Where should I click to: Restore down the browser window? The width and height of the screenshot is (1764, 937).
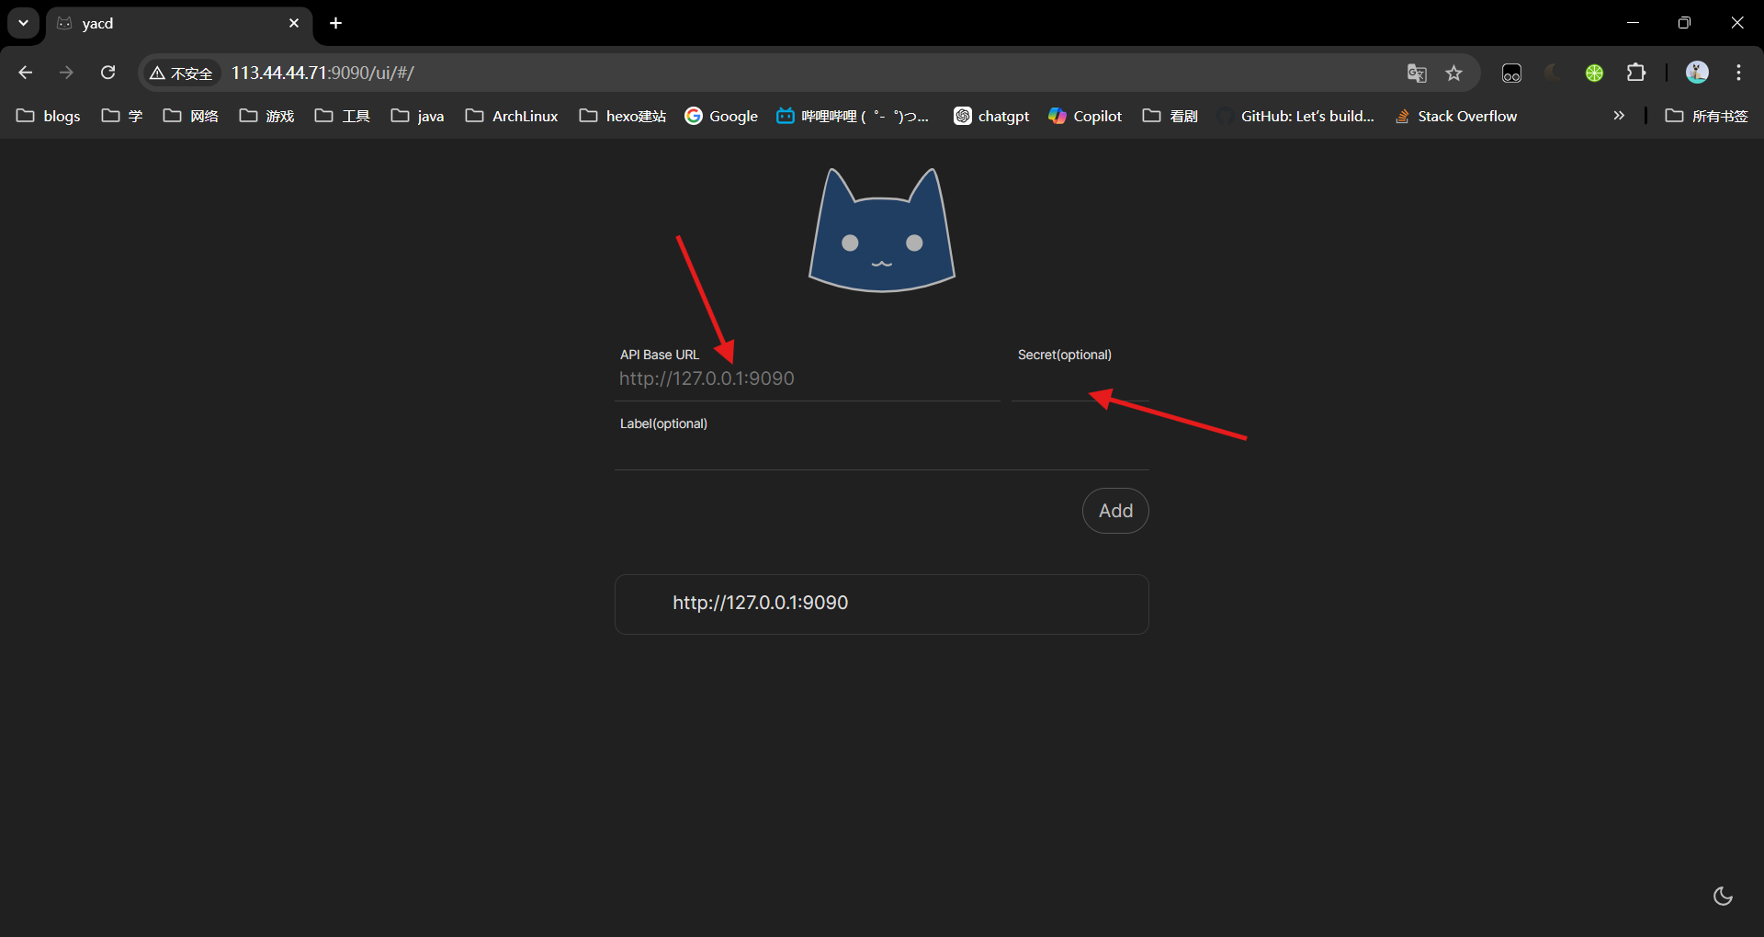[1684, 23]
